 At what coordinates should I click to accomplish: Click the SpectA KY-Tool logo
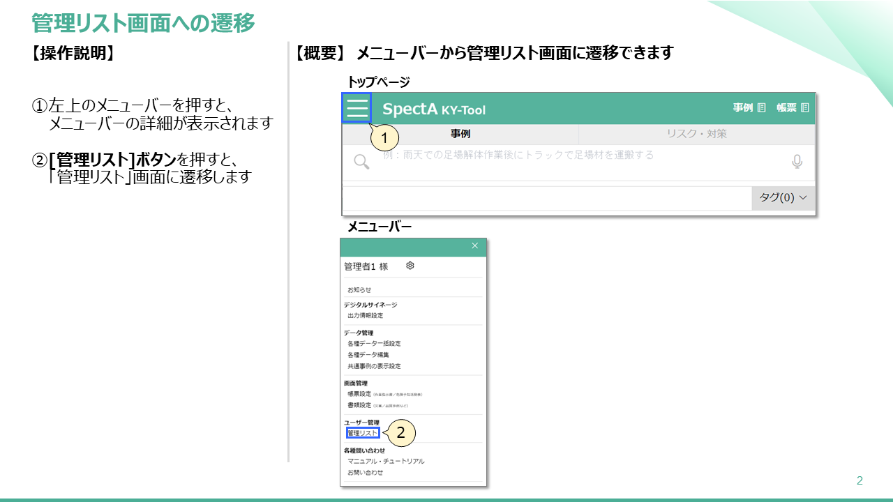[433, 109]
